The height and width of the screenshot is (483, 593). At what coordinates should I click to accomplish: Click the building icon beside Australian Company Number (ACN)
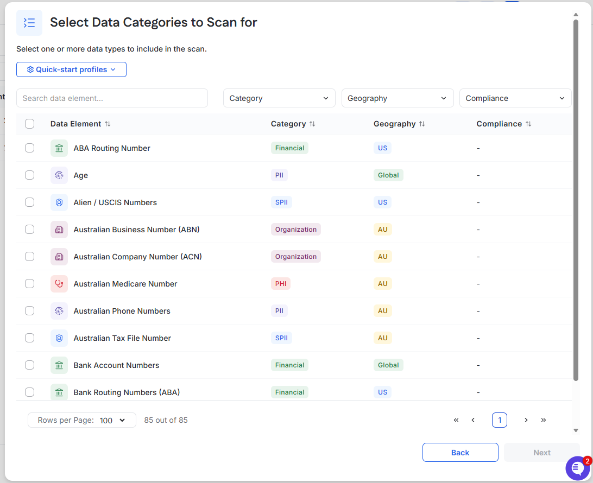point(59,257)
